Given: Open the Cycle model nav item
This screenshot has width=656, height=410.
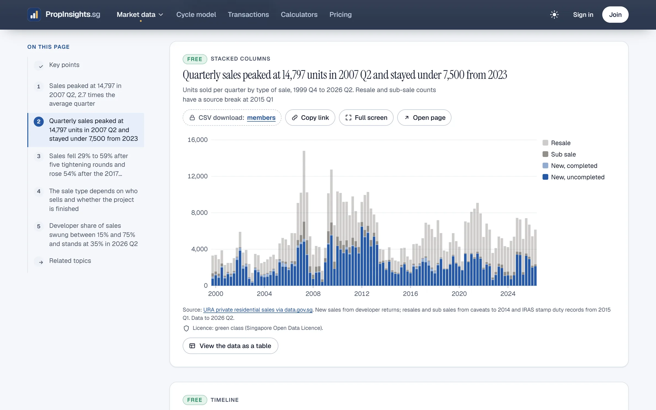Looking at the screenshot, I should coord(196,14).
